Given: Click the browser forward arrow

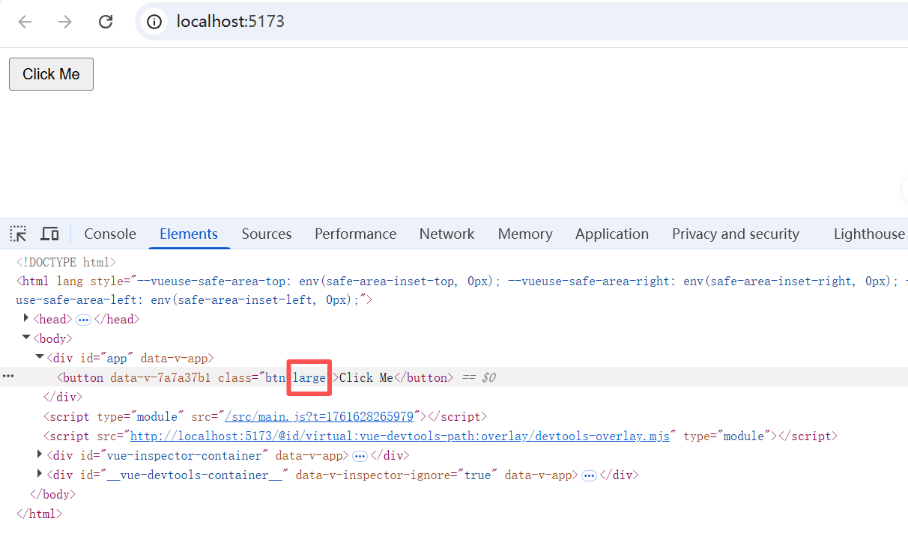Looking at the screenshot, I should pos(65,22).
